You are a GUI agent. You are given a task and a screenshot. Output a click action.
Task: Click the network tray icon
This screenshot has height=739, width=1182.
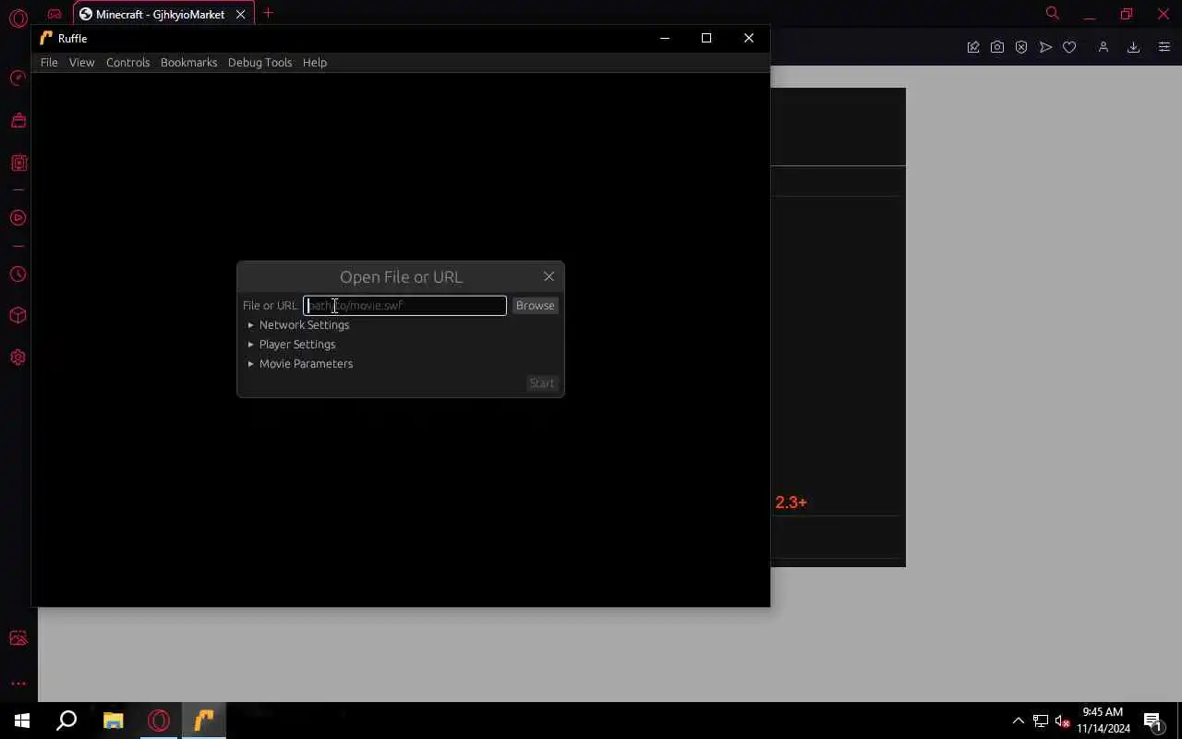pyautogui.click(x=1041, y=721)
